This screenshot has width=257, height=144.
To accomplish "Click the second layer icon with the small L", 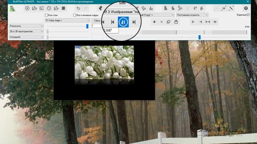I will [173, 8].
